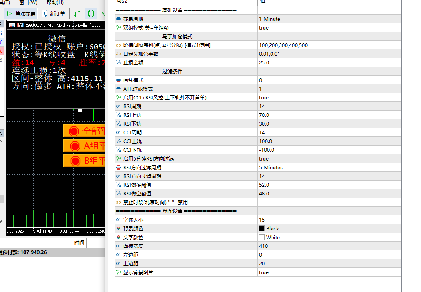Viewport: 421px width, 292px height.
Task: Toggle 启用CCI+RSI风控 true value
Action: coord(329,98)
